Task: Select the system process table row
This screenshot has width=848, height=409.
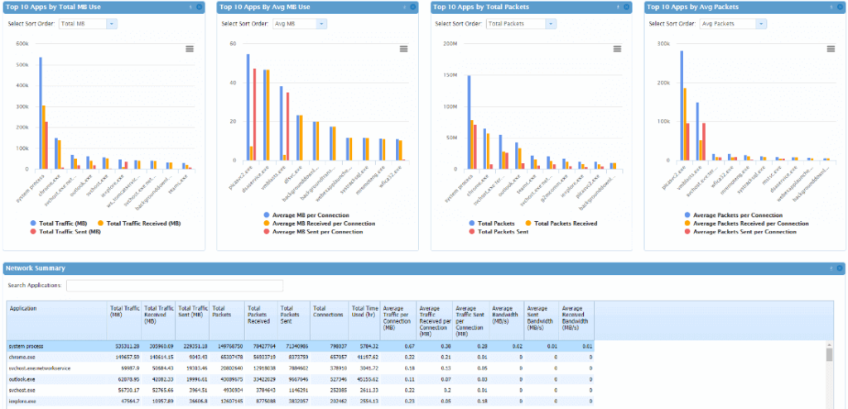Action: click(301, 346)
